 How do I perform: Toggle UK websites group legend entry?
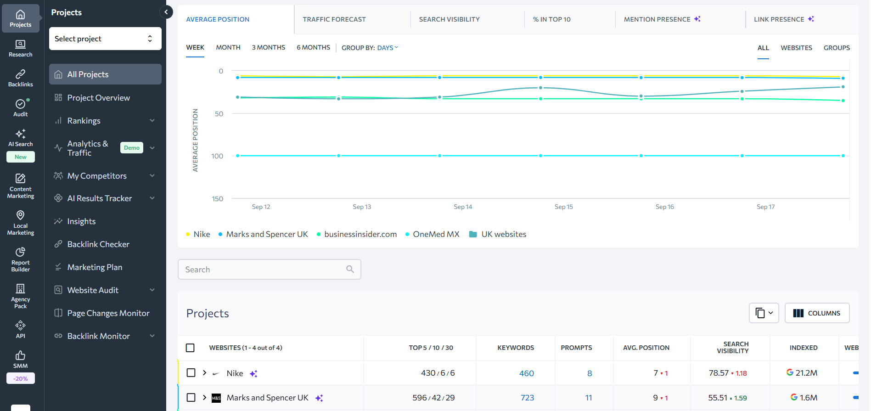[498, 234]
